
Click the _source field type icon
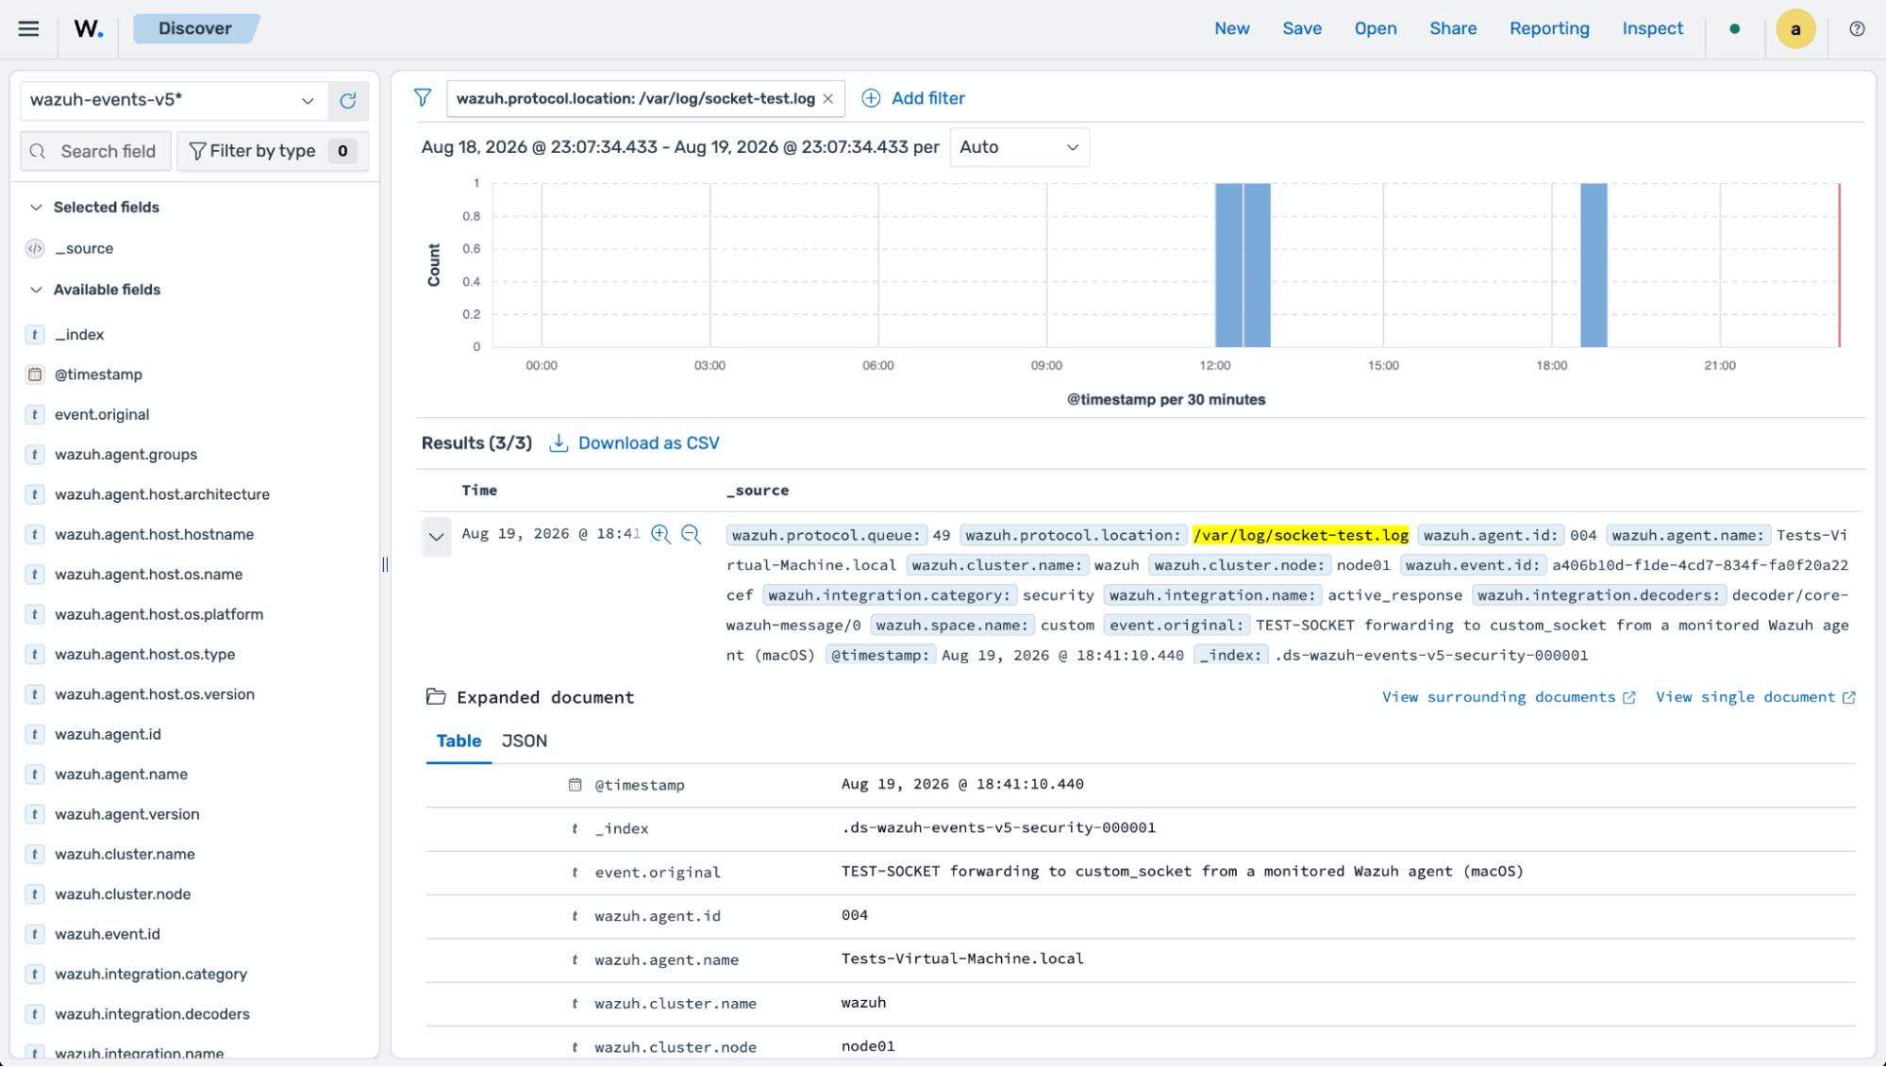coord(35,249)
